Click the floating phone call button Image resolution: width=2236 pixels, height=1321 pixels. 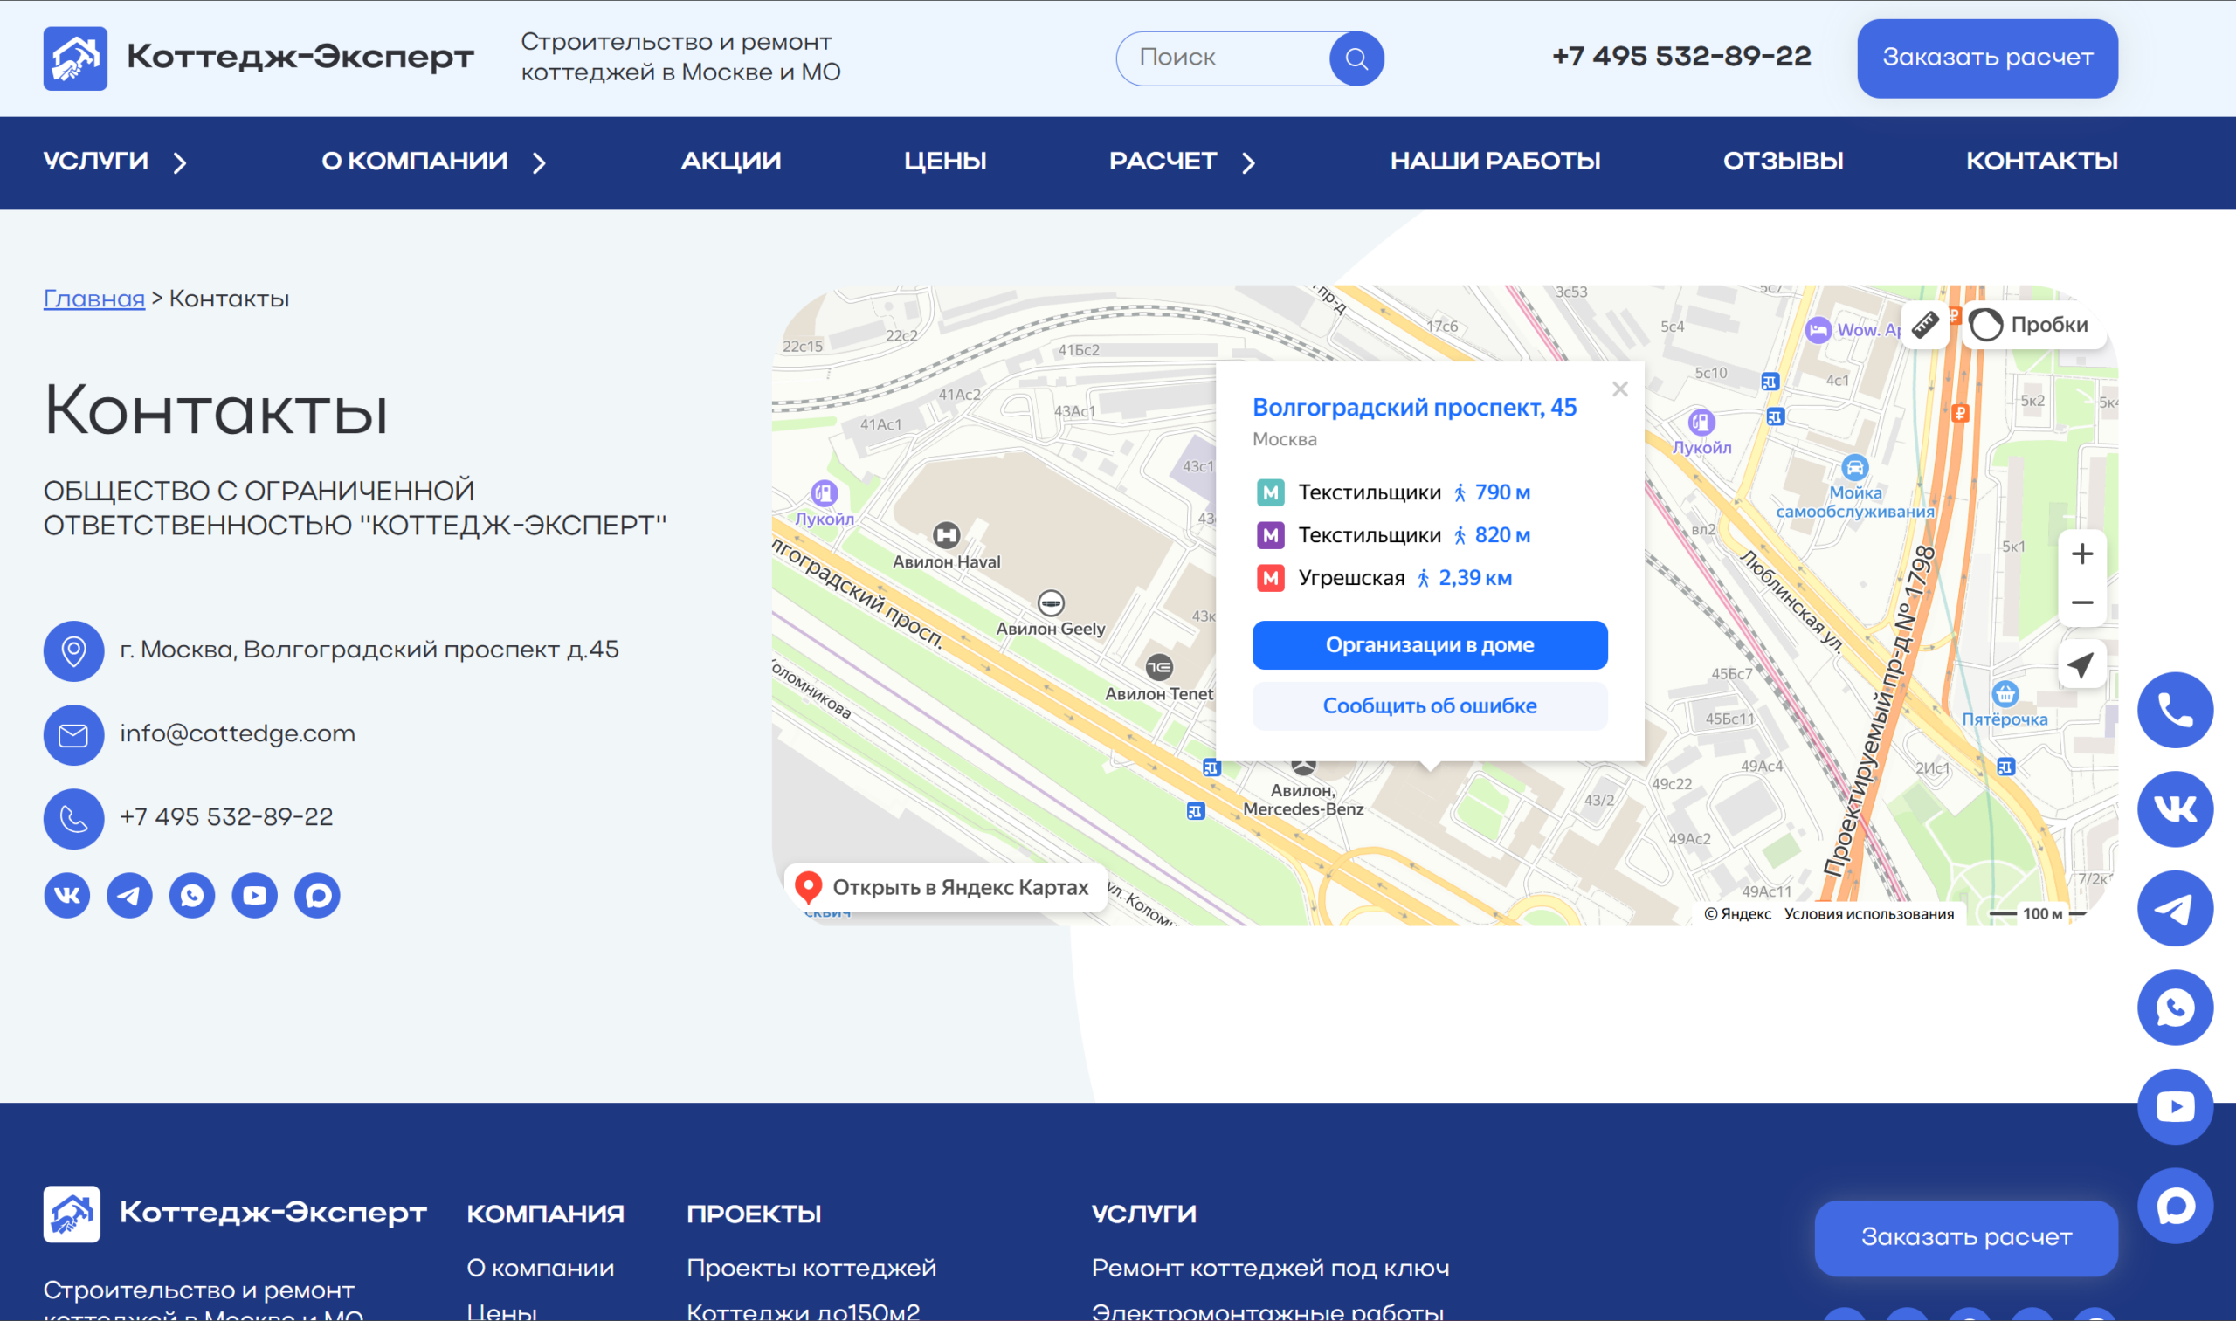coord(2175,710)
